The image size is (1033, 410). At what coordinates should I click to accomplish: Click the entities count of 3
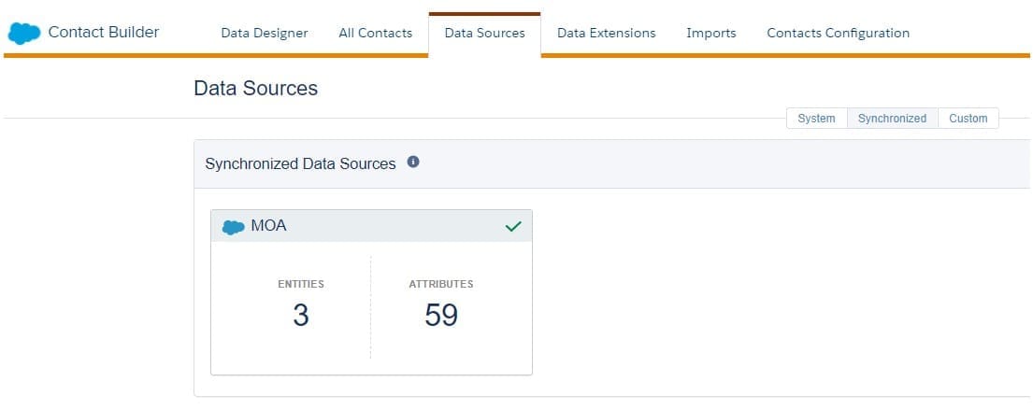(300, 316)
